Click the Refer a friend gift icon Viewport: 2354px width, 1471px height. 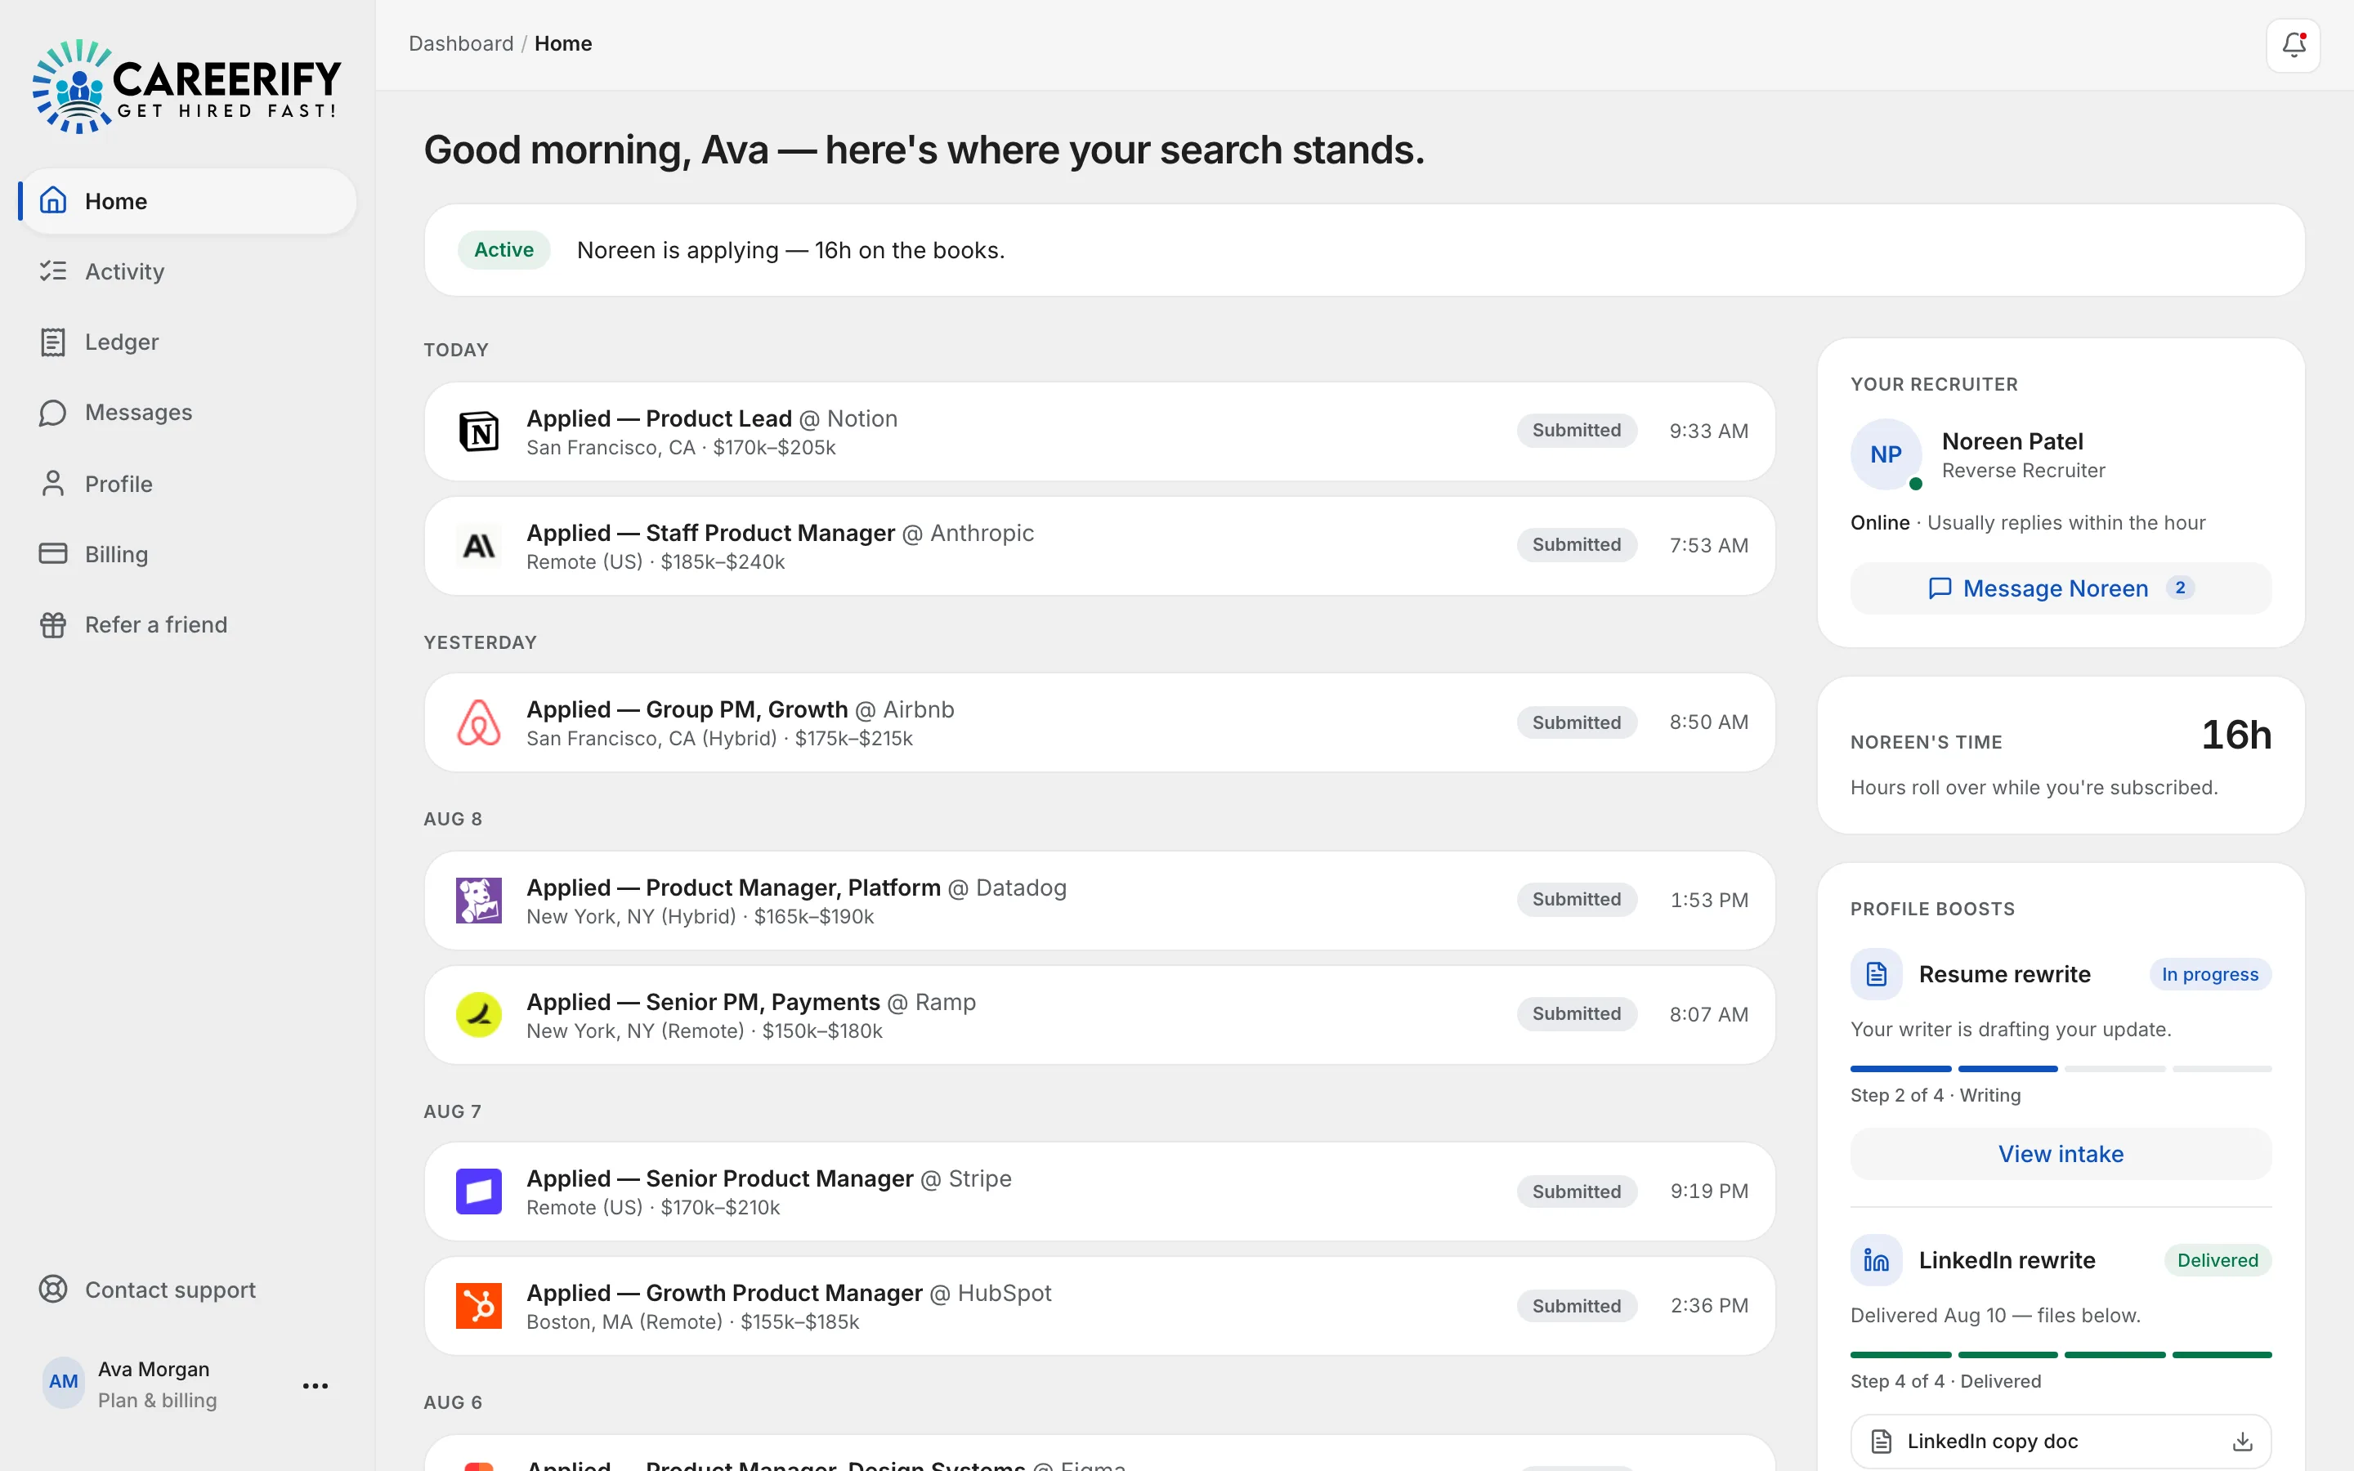52,624
